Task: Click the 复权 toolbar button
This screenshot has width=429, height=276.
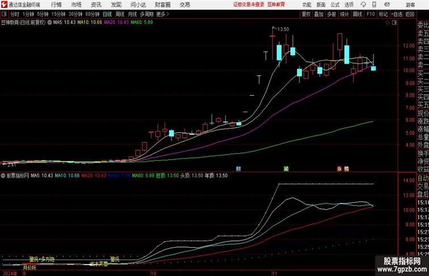Action: (x=306, y=14)
